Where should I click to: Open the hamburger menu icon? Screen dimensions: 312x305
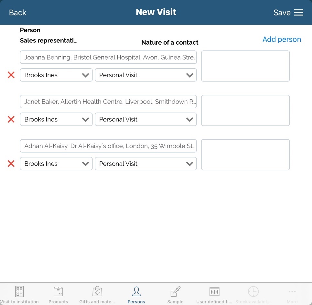click(x=298, y=13)
